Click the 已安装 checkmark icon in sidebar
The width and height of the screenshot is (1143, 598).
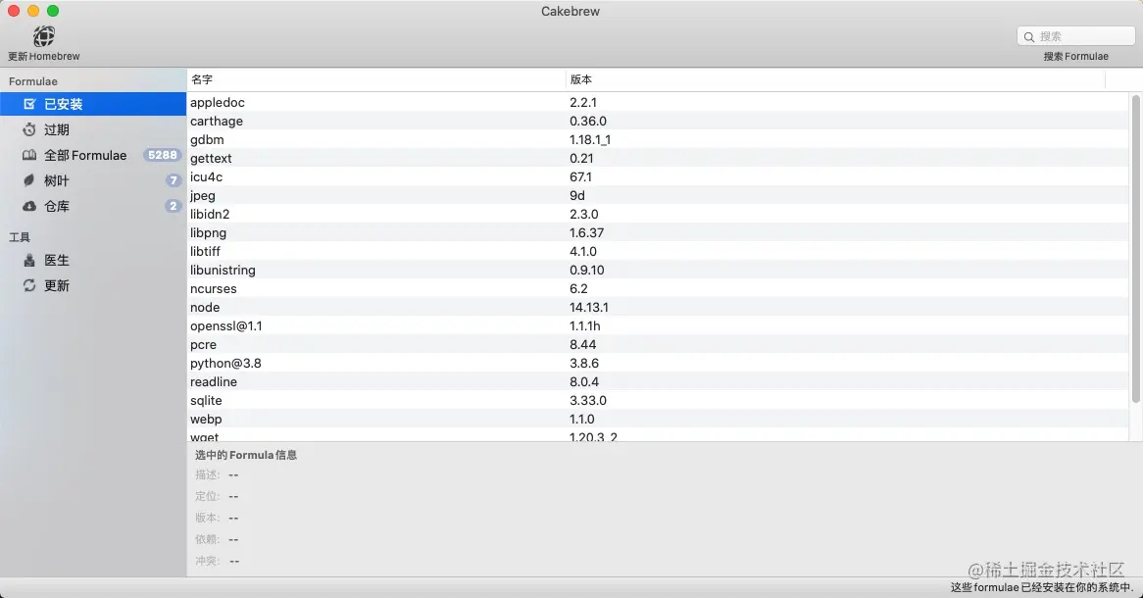(29, 104)
